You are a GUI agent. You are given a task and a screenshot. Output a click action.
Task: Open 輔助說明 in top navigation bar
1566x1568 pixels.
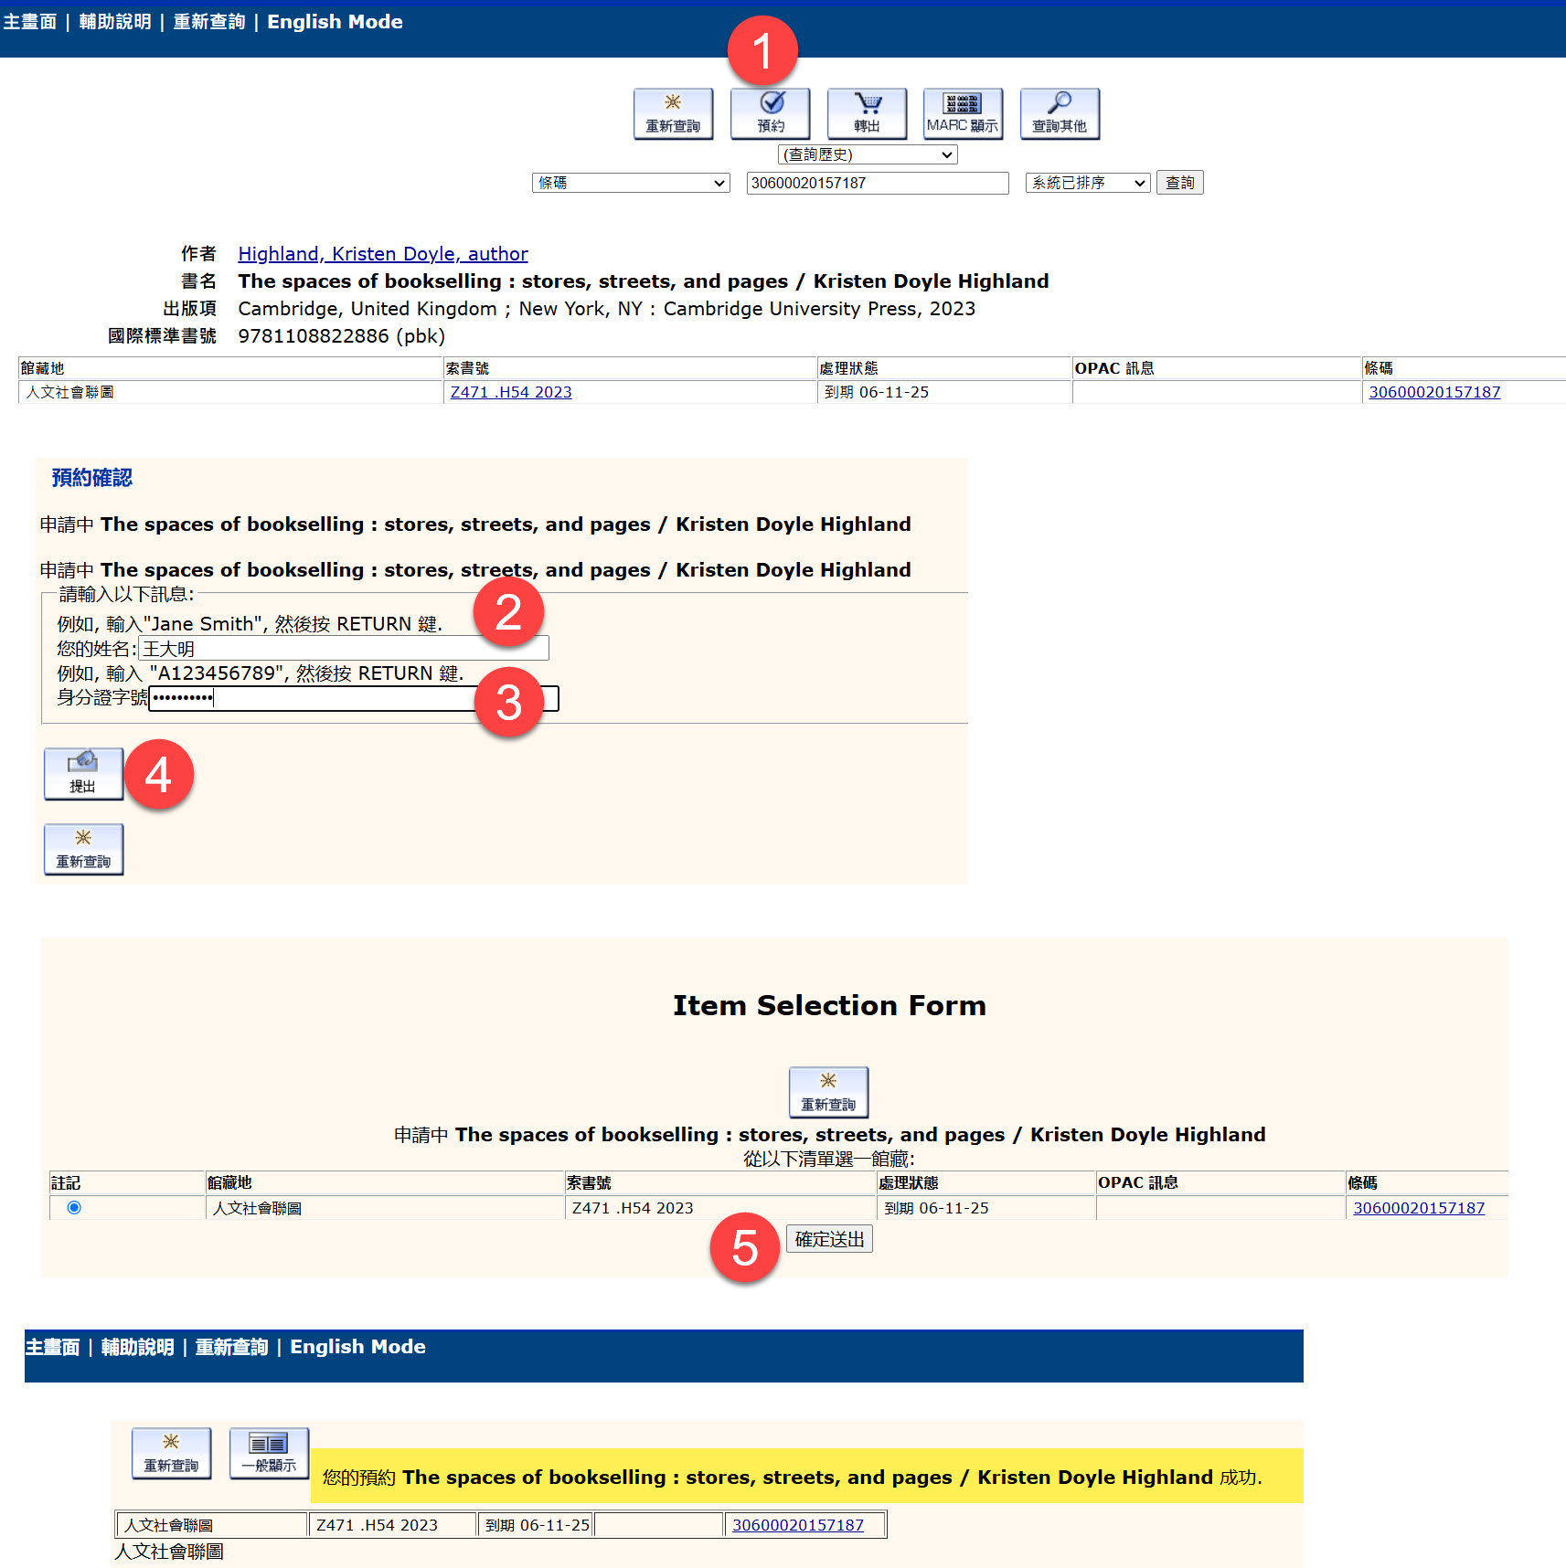[115, 22]
